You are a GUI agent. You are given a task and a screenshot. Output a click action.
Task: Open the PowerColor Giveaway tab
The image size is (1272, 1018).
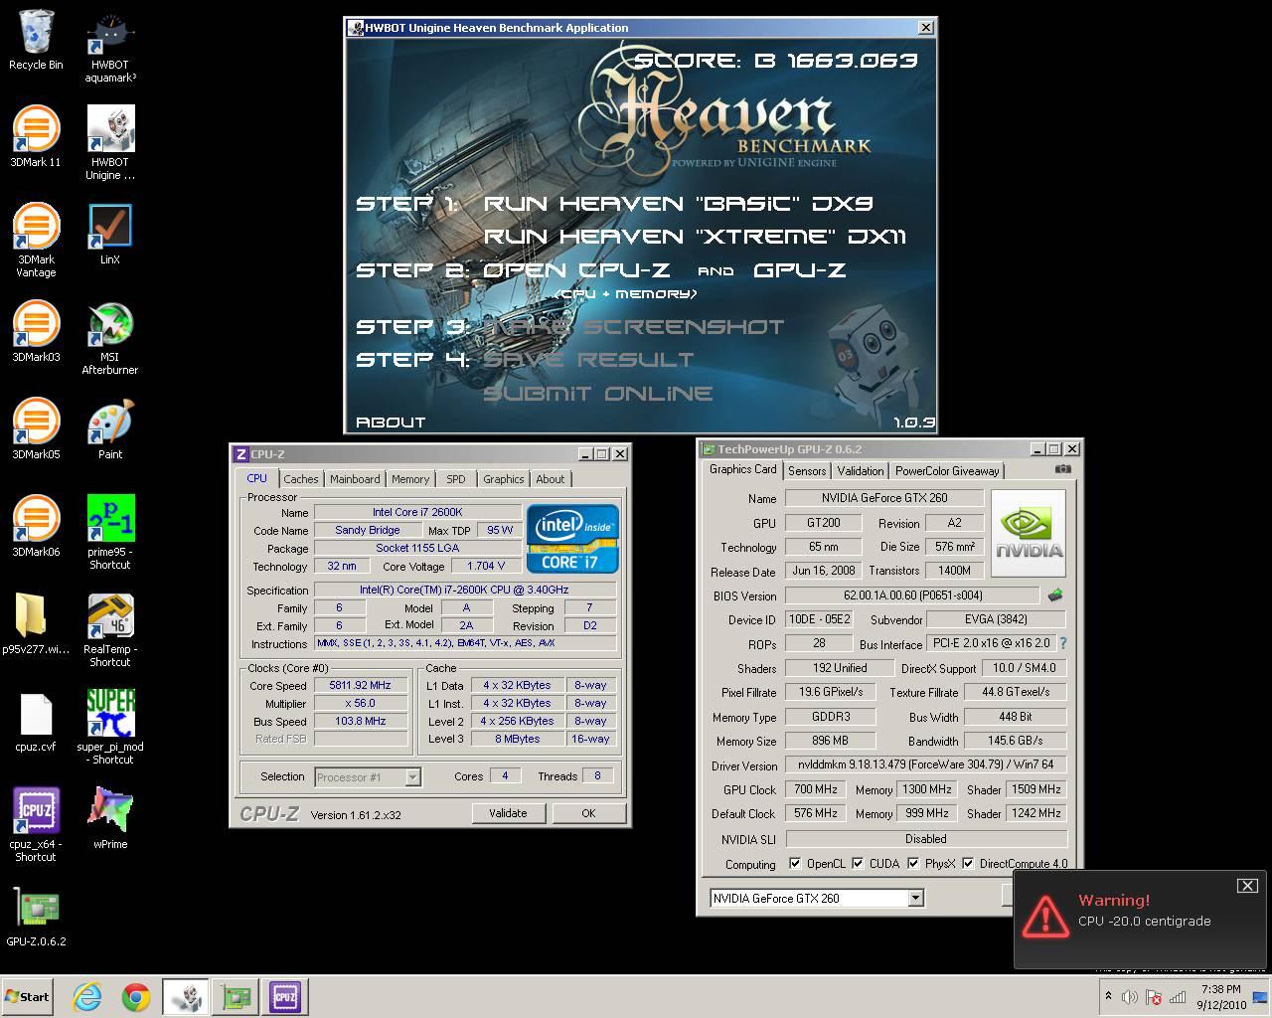[x=947, y=471]
